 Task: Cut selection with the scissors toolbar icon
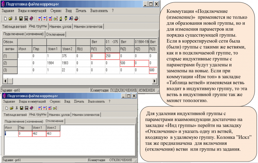[16, 18]
